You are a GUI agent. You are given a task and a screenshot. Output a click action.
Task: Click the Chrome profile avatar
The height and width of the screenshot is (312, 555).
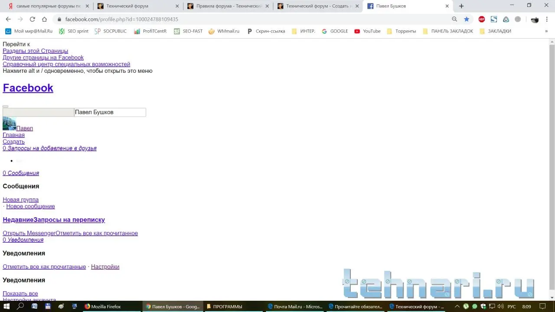(x=535, y=19)
